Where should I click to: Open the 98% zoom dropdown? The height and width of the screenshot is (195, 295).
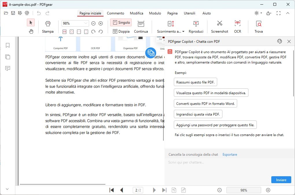point(86,23)
